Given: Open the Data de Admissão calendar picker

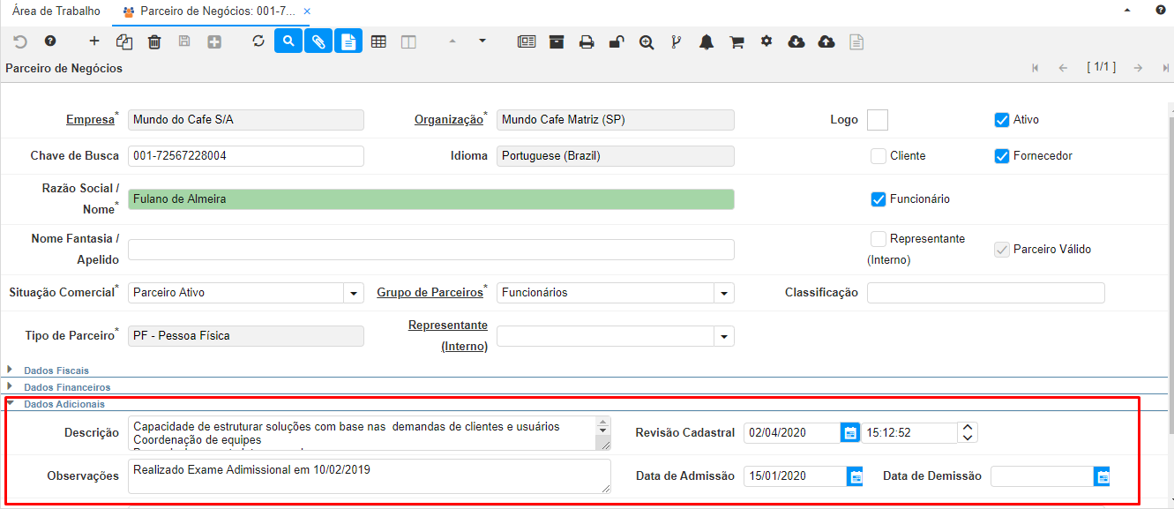Looking at the screenshot, I should 855,476.
